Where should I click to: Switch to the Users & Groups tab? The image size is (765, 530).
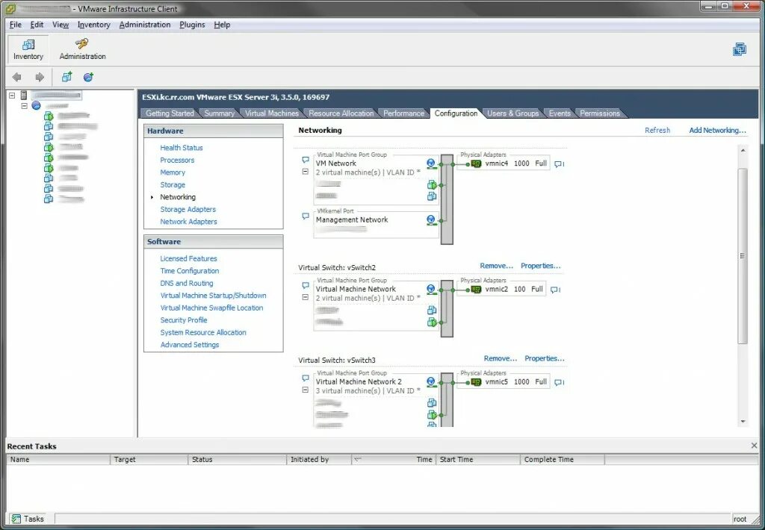click(x=512, y=113)
